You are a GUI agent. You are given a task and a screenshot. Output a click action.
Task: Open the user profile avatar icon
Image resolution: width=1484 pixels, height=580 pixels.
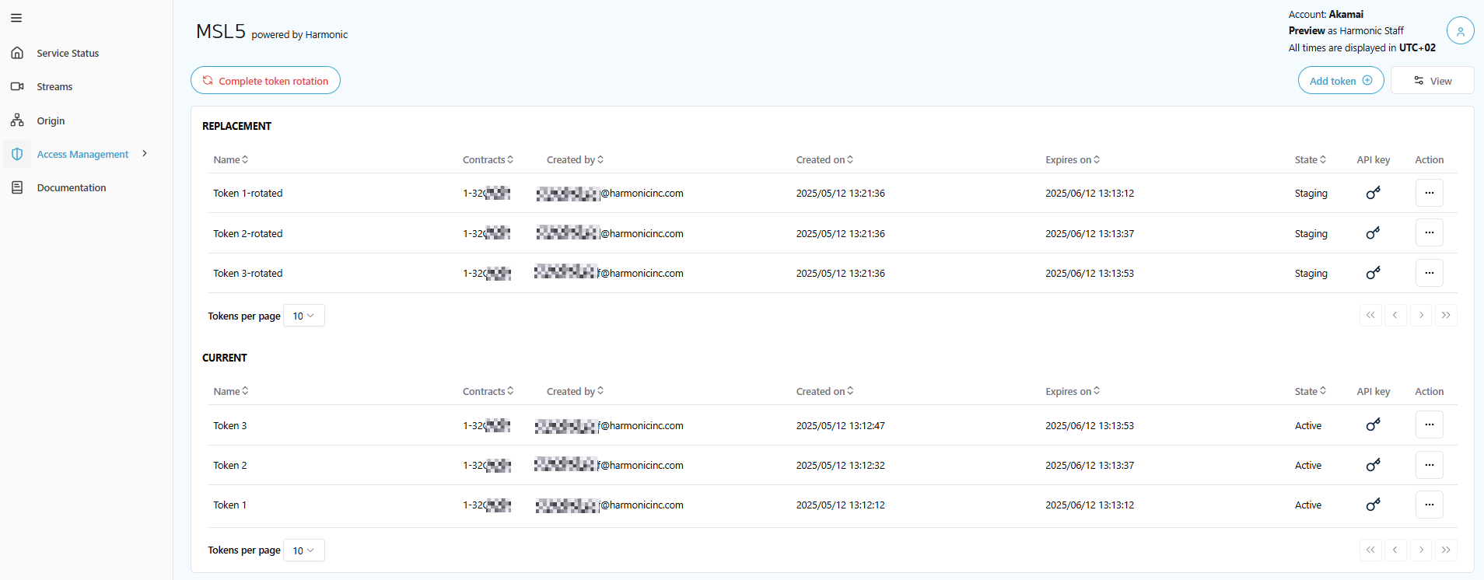1460,31
